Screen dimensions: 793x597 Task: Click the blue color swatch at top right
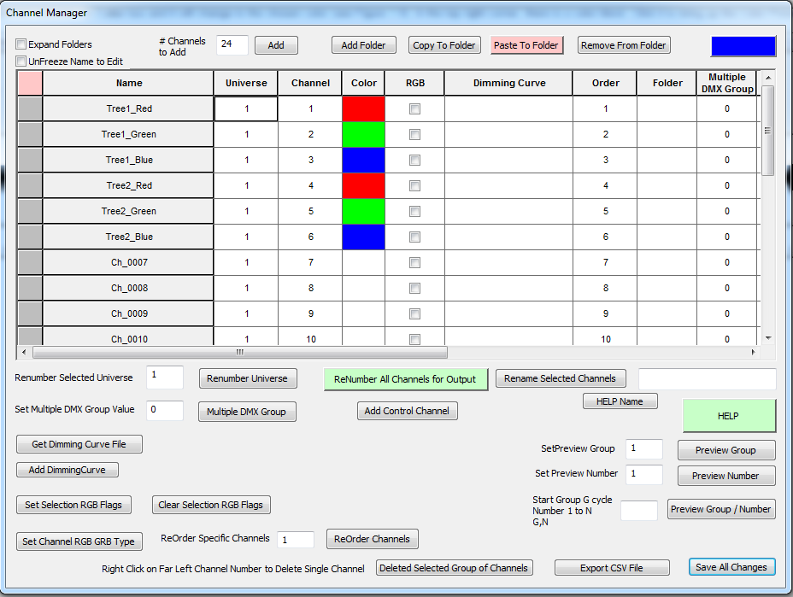(743, 46)
